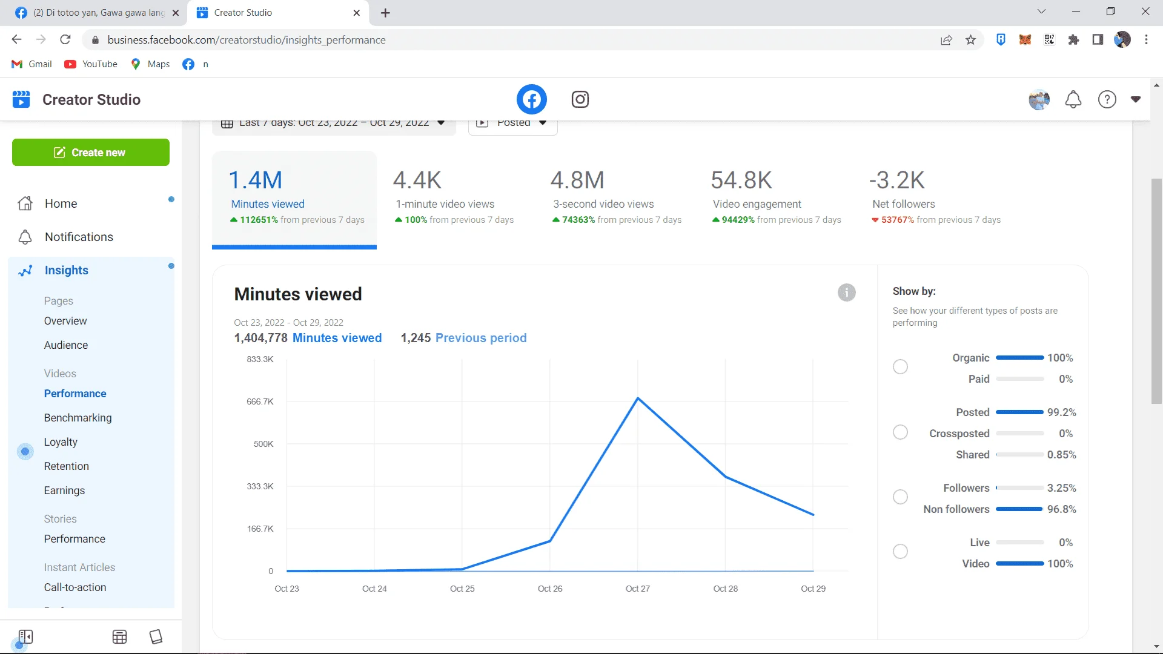Click the Create new button
This screenshot has height=654, width=1163.
(91, 153)
